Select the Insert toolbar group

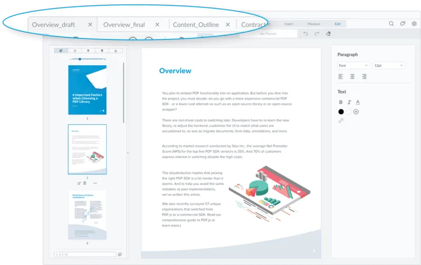point(288,24)
